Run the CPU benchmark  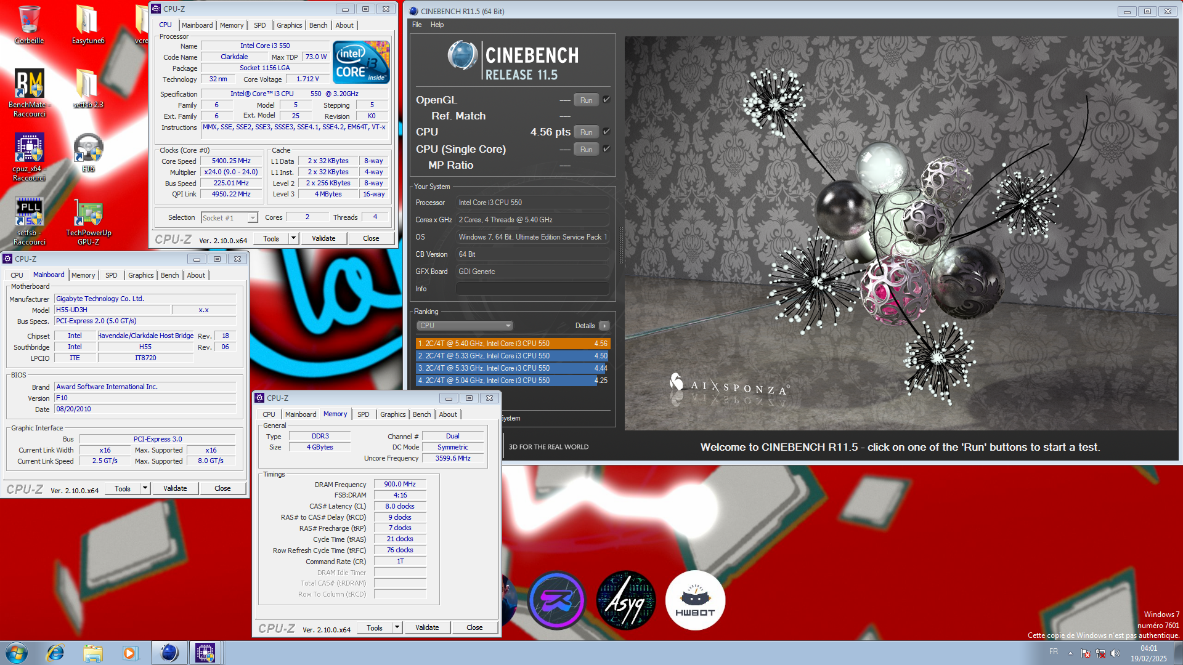(586, 132)
